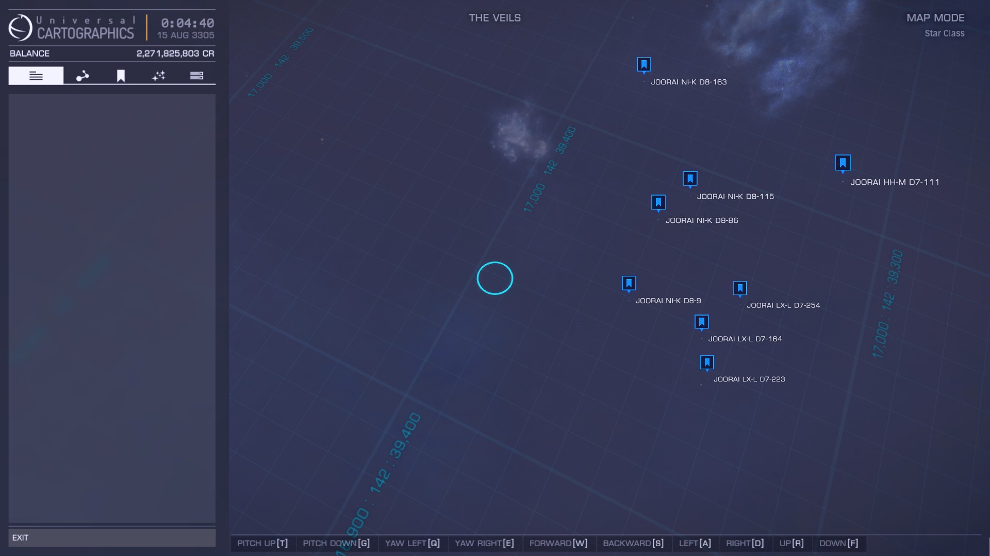Select bookmark icon for JOORAI HH-M D7-111
The width and height of the screenshot is (990, 556).
coord(843,163)
